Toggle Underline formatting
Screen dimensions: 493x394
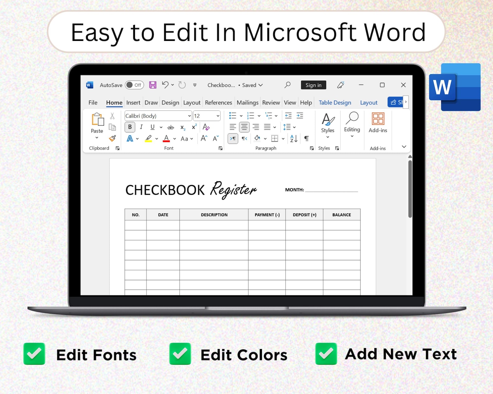tap(152, 127)
